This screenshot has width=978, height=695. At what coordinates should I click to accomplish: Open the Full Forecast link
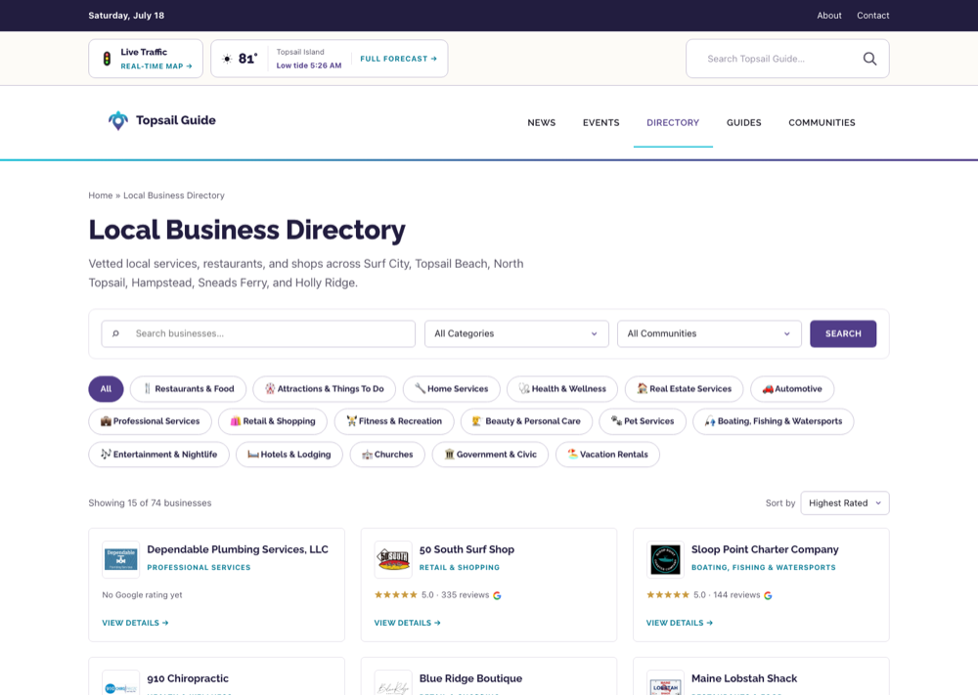click(398, 59)
